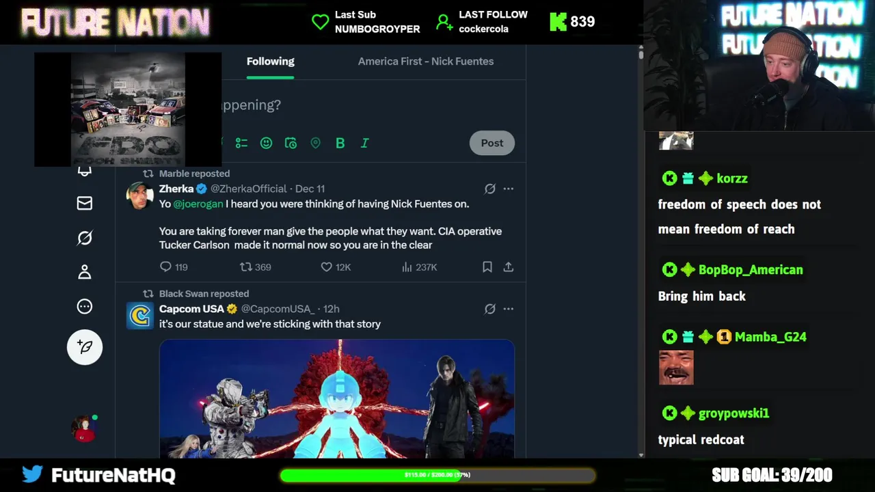
Task: Switch to America First - Nick Fuentes tab
Action: [x=426, y=61]
